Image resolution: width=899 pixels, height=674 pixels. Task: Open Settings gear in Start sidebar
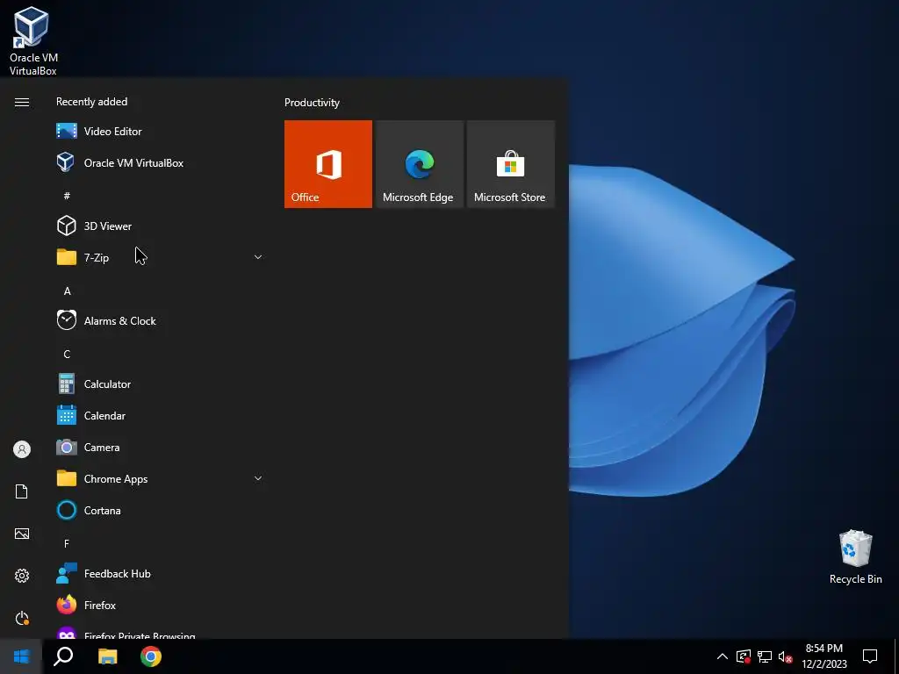point(22,576)
